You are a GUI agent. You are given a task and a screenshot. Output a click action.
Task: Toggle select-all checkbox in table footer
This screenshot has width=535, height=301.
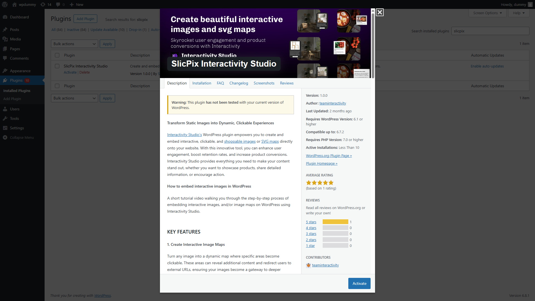(57, 86)
